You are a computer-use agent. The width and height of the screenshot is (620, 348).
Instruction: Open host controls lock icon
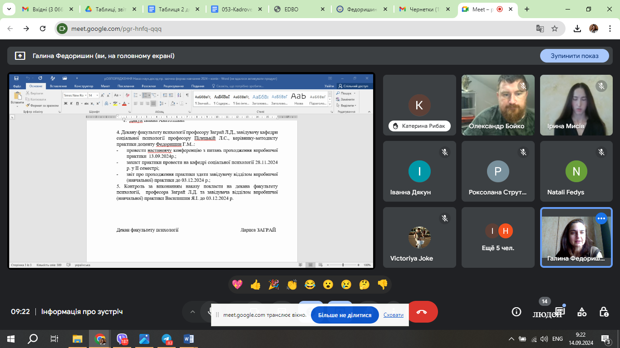(x=604, y=312)
